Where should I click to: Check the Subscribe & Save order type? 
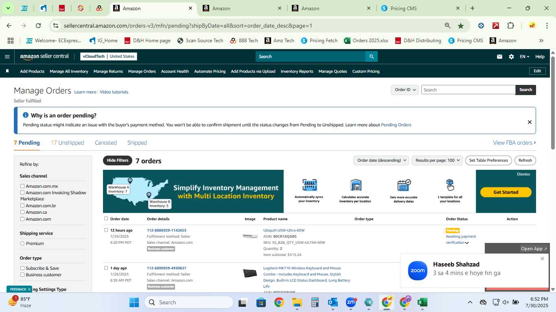22,268
